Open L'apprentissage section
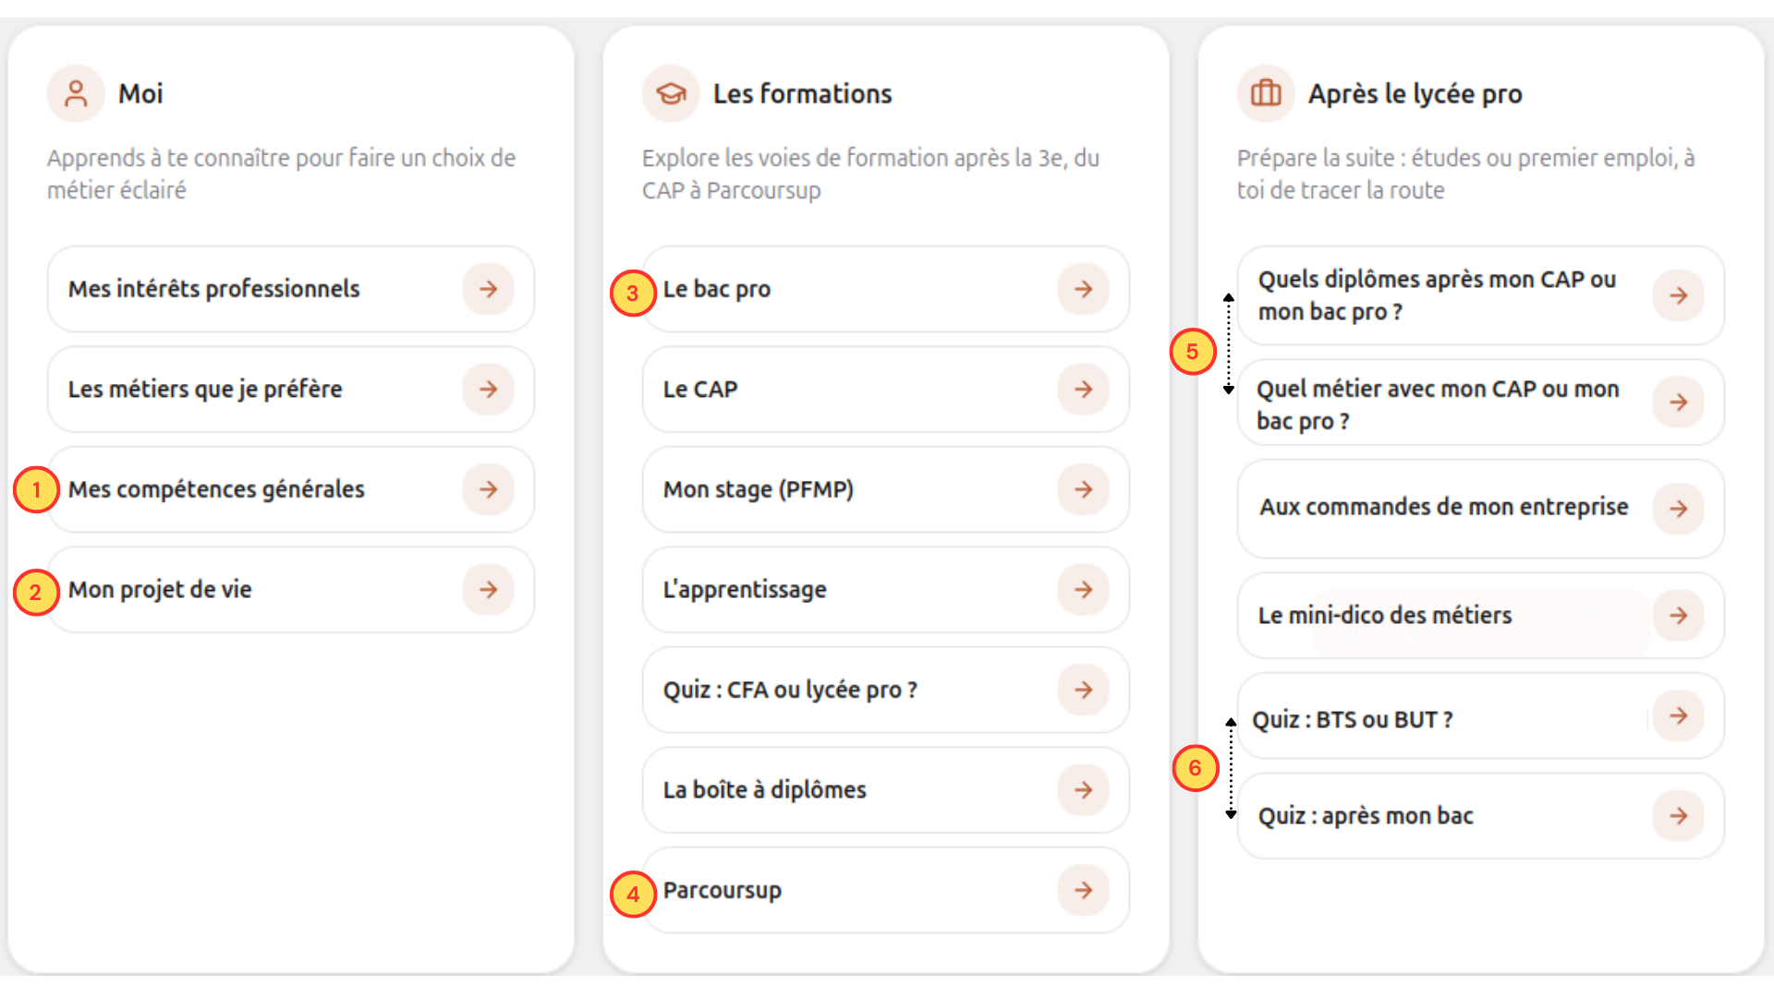 [x=886, y=590]
